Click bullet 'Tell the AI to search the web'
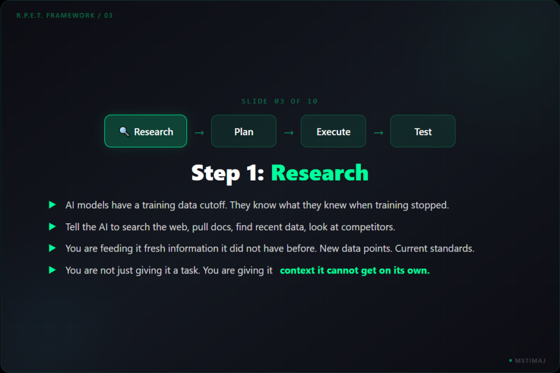Image resolution: width=560 pixels, height=373 pixels. [230, 227]
